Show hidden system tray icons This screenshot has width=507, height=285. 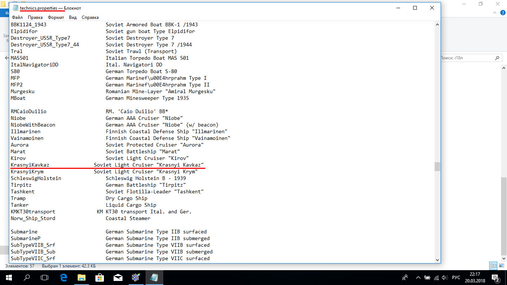coord(418,278)
